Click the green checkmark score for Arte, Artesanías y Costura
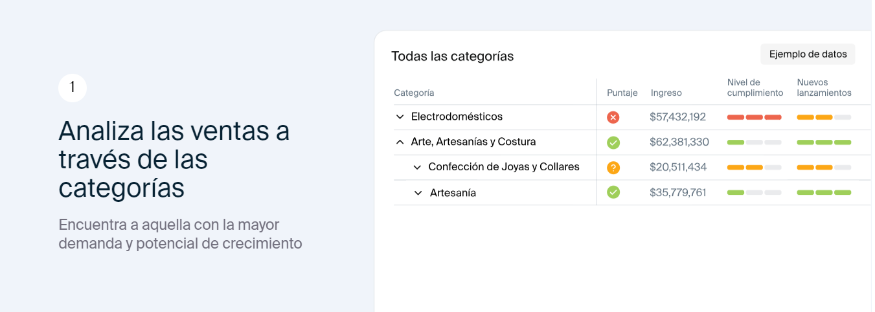This screenshot has height=312, width=875. tap(613, 142)
